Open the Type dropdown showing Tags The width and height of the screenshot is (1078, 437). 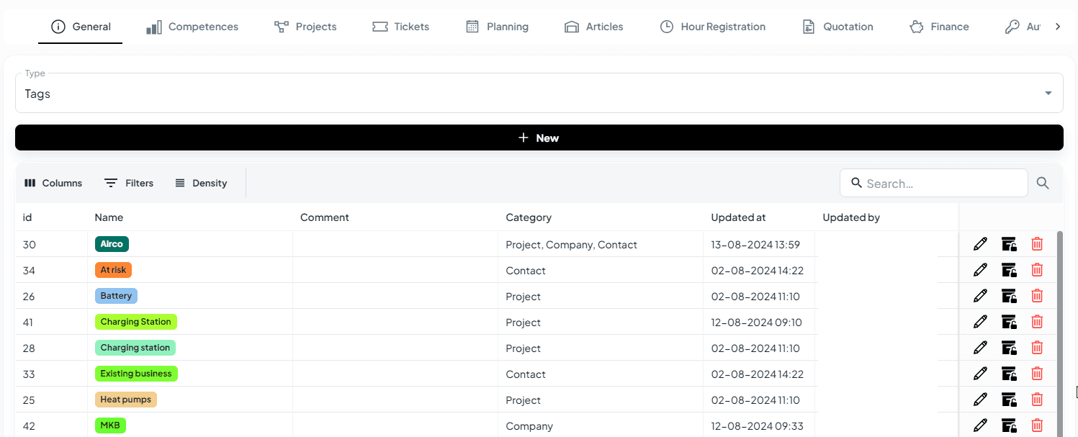(x=539, y=94)
